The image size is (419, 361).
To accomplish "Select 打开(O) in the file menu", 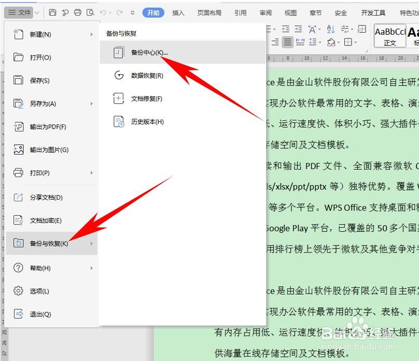I will (51, 58).
